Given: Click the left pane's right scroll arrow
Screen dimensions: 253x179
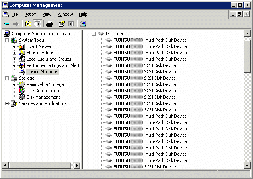Looking at the screenshot, I should [77, 165].
